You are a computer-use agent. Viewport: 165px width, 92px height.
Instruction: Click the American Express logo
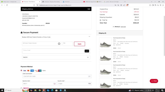click(32, 71)
